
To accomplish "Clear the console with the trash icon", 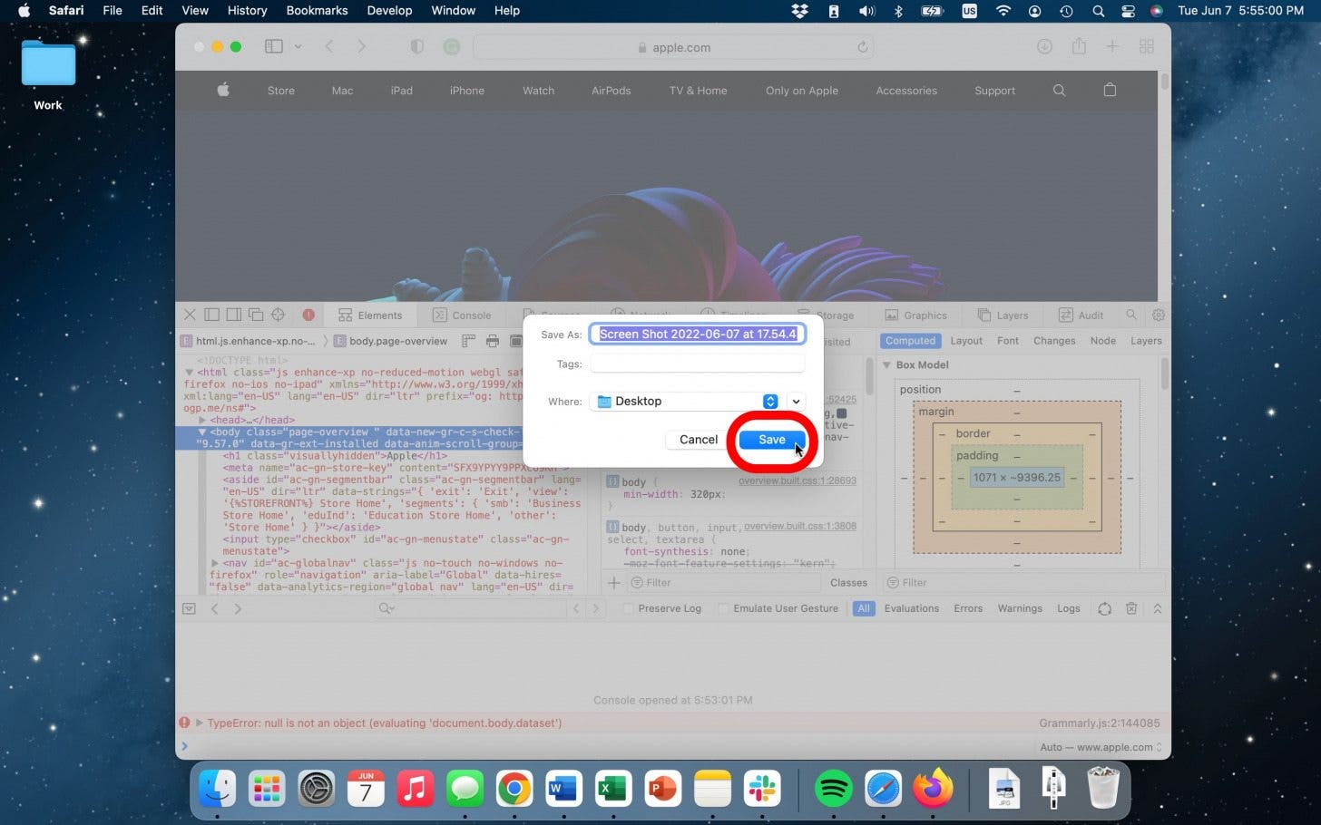I will 1131,608.
